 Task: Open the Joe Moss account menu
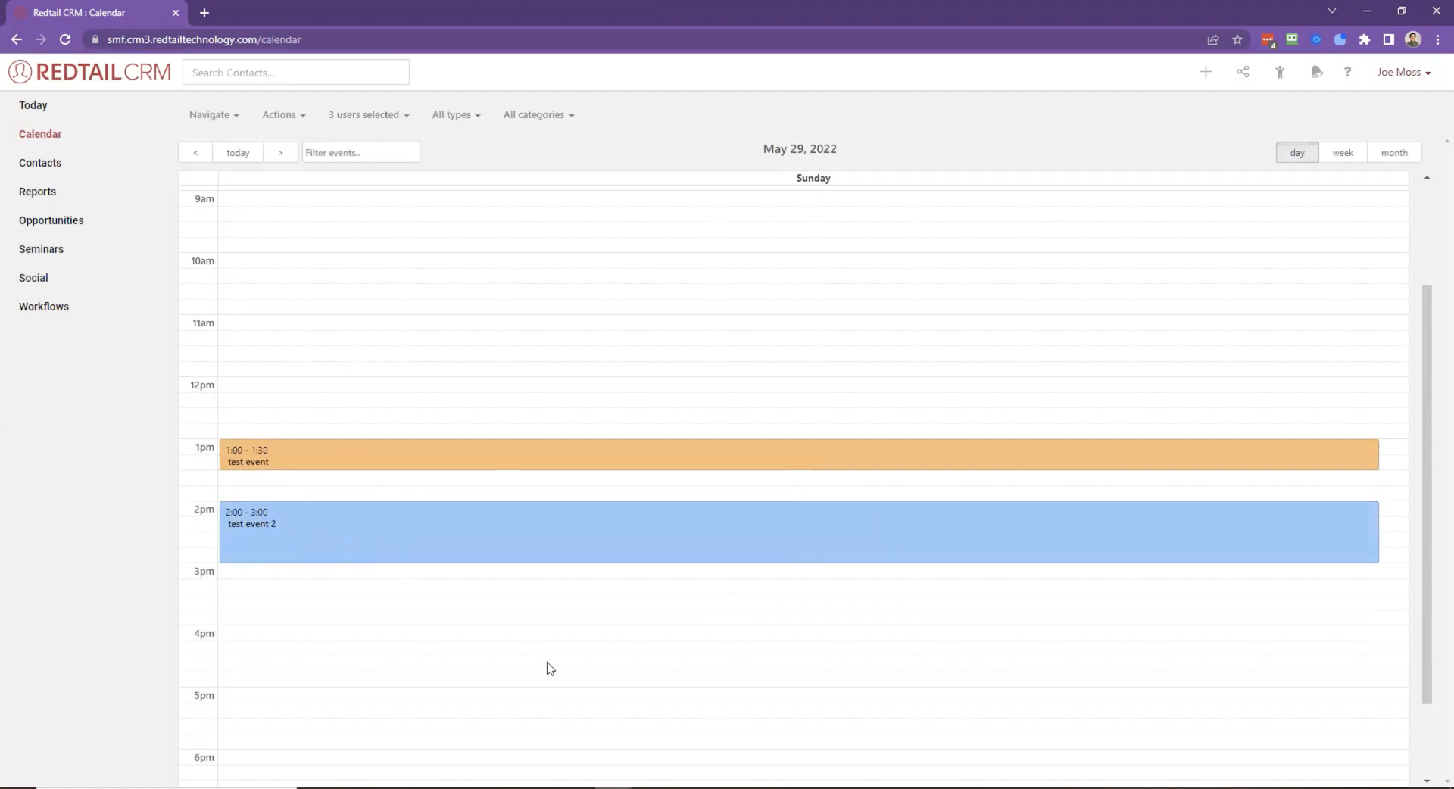(x=1405, y=72)
